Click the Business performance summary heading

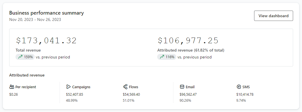[x=46, y=13]
